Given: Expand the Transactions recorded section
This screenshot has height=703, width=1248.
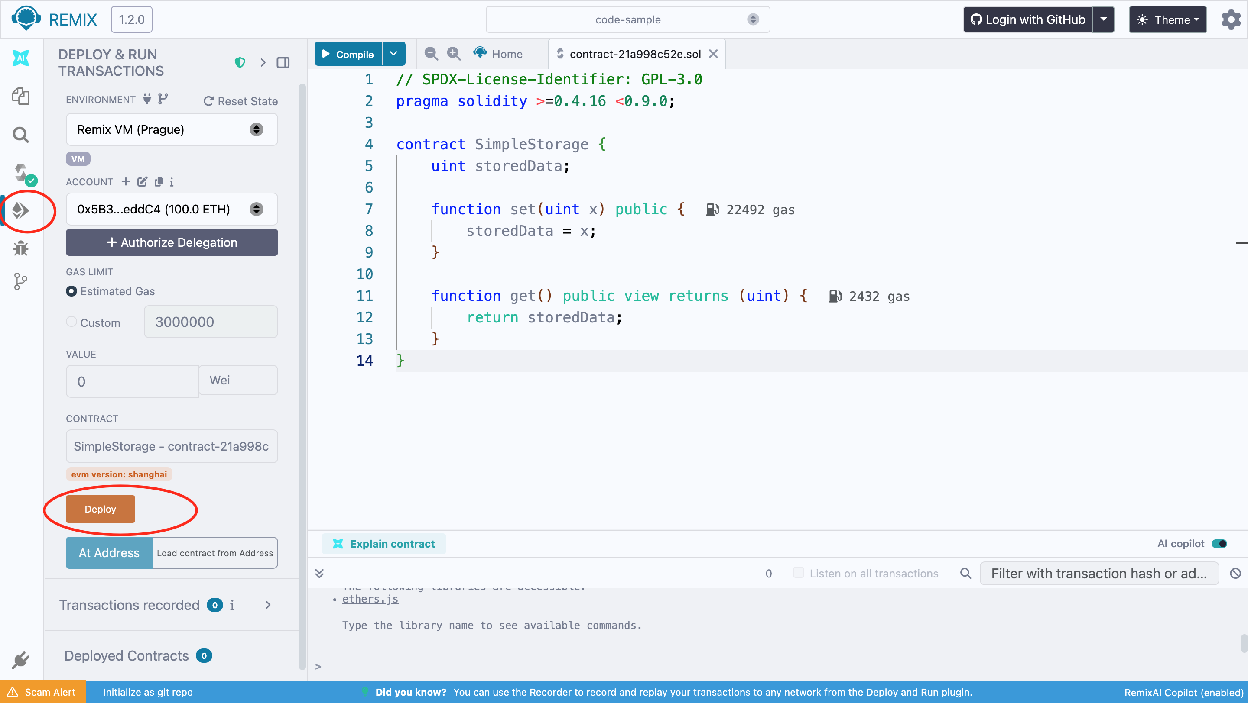Looking at the screenshot, I should click(267, 605).
